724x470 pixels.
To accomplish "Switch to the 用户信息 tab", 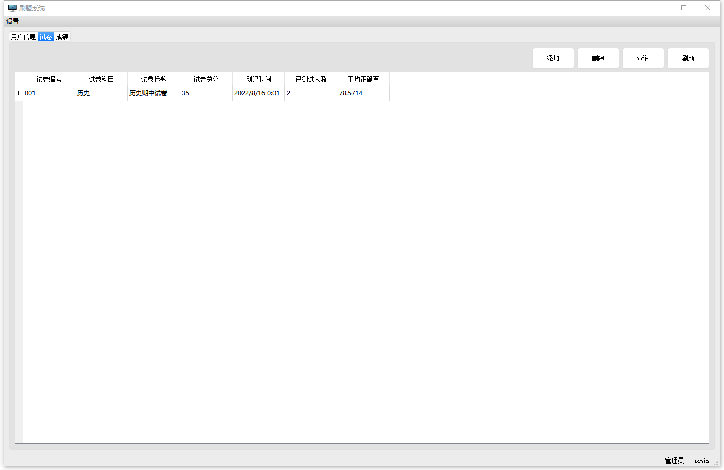I will 23,37.
